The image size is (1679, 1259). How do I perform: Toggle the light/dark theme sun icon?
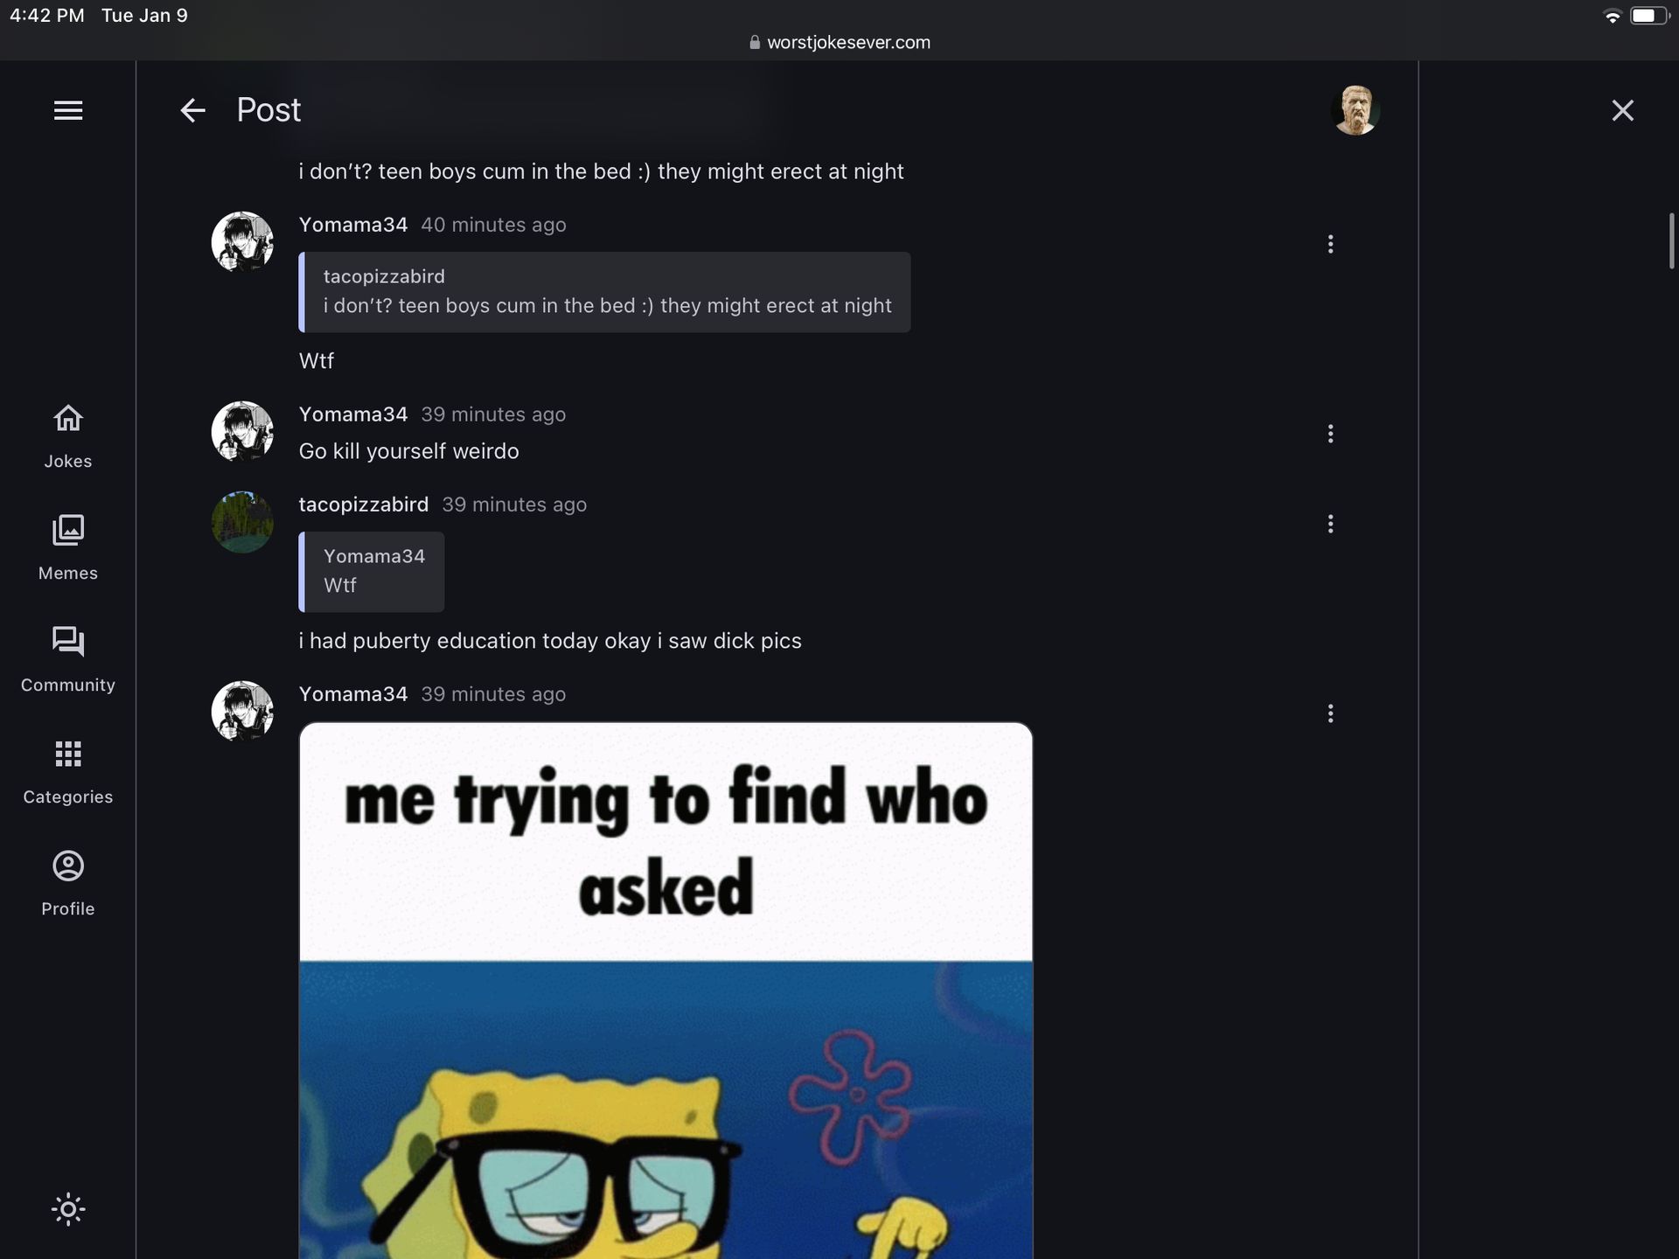tap(68, 1209)
